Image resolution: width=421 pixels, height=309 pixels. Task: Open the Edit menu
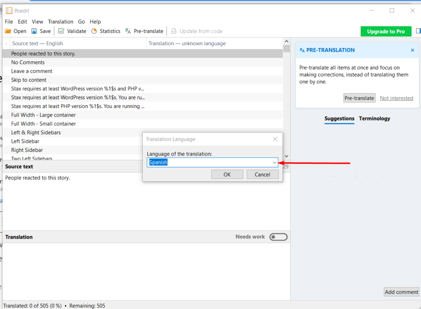(22, 22)
